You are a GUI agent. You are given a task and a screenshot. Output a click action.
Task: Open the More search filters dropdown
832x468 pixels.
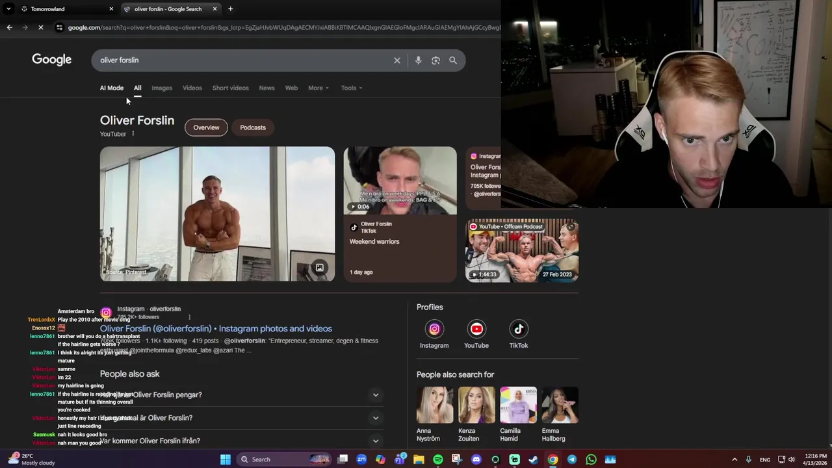318,88
